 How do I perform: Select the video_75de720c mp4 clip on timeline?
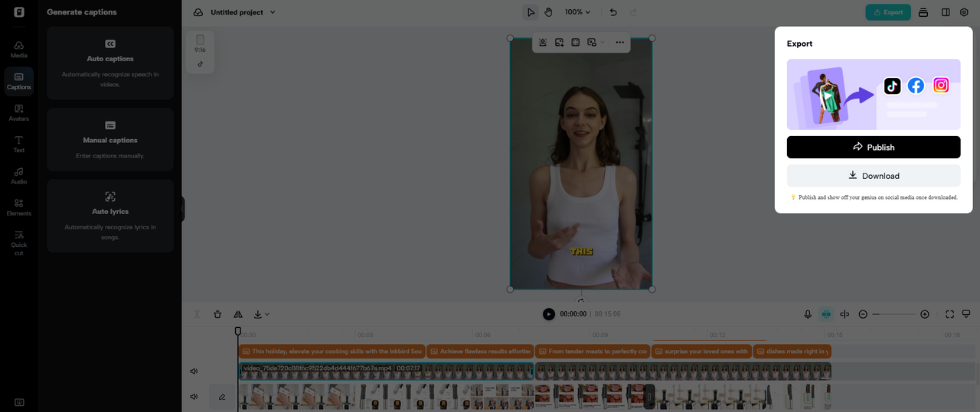(386, 371)
